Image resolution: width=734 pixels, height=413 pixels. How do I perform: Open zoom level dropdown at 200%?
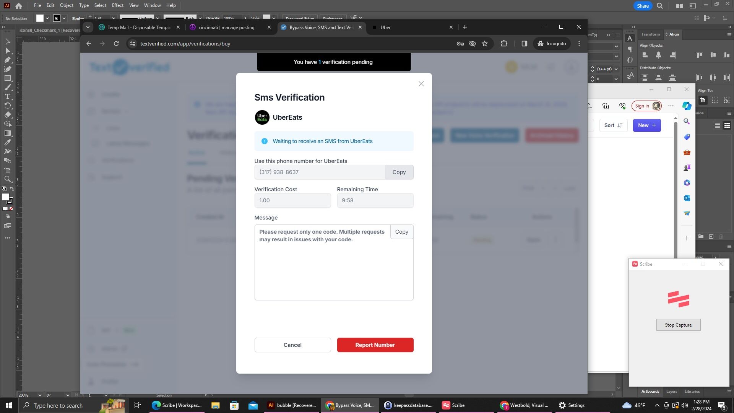39,395
